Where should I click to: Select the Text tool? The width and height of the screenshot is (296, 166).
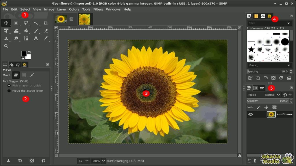coord(36,38)
